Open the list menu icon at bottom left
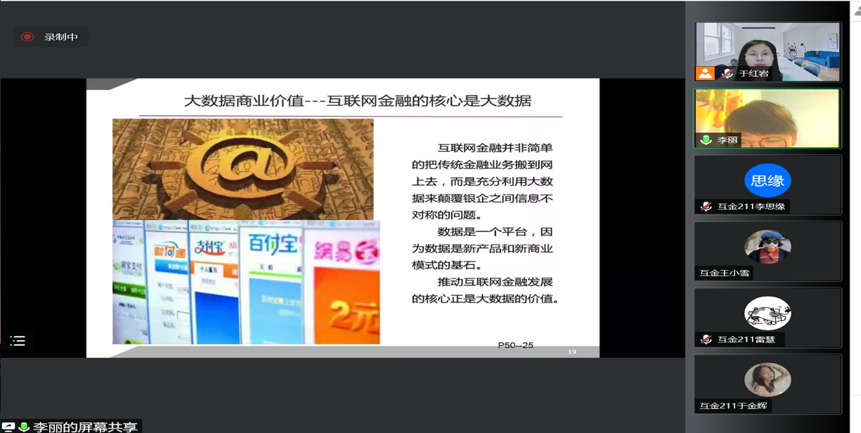This screenshot has height=433, width=861. [18, 341]
